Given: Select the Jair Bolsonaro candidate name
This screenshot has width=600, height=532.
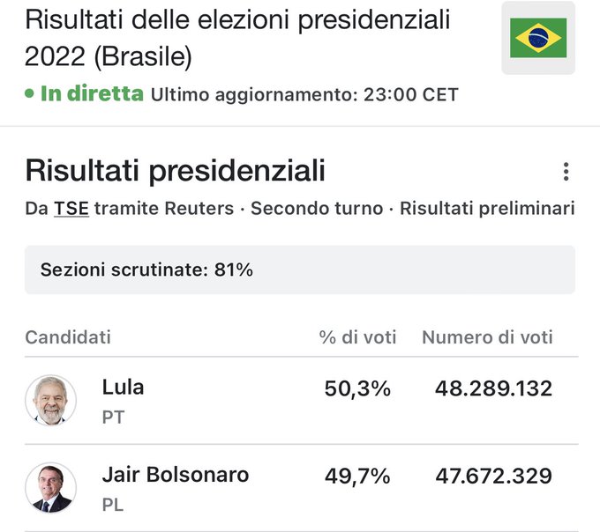Looking at the screenshot, I should tap(175, 475).
